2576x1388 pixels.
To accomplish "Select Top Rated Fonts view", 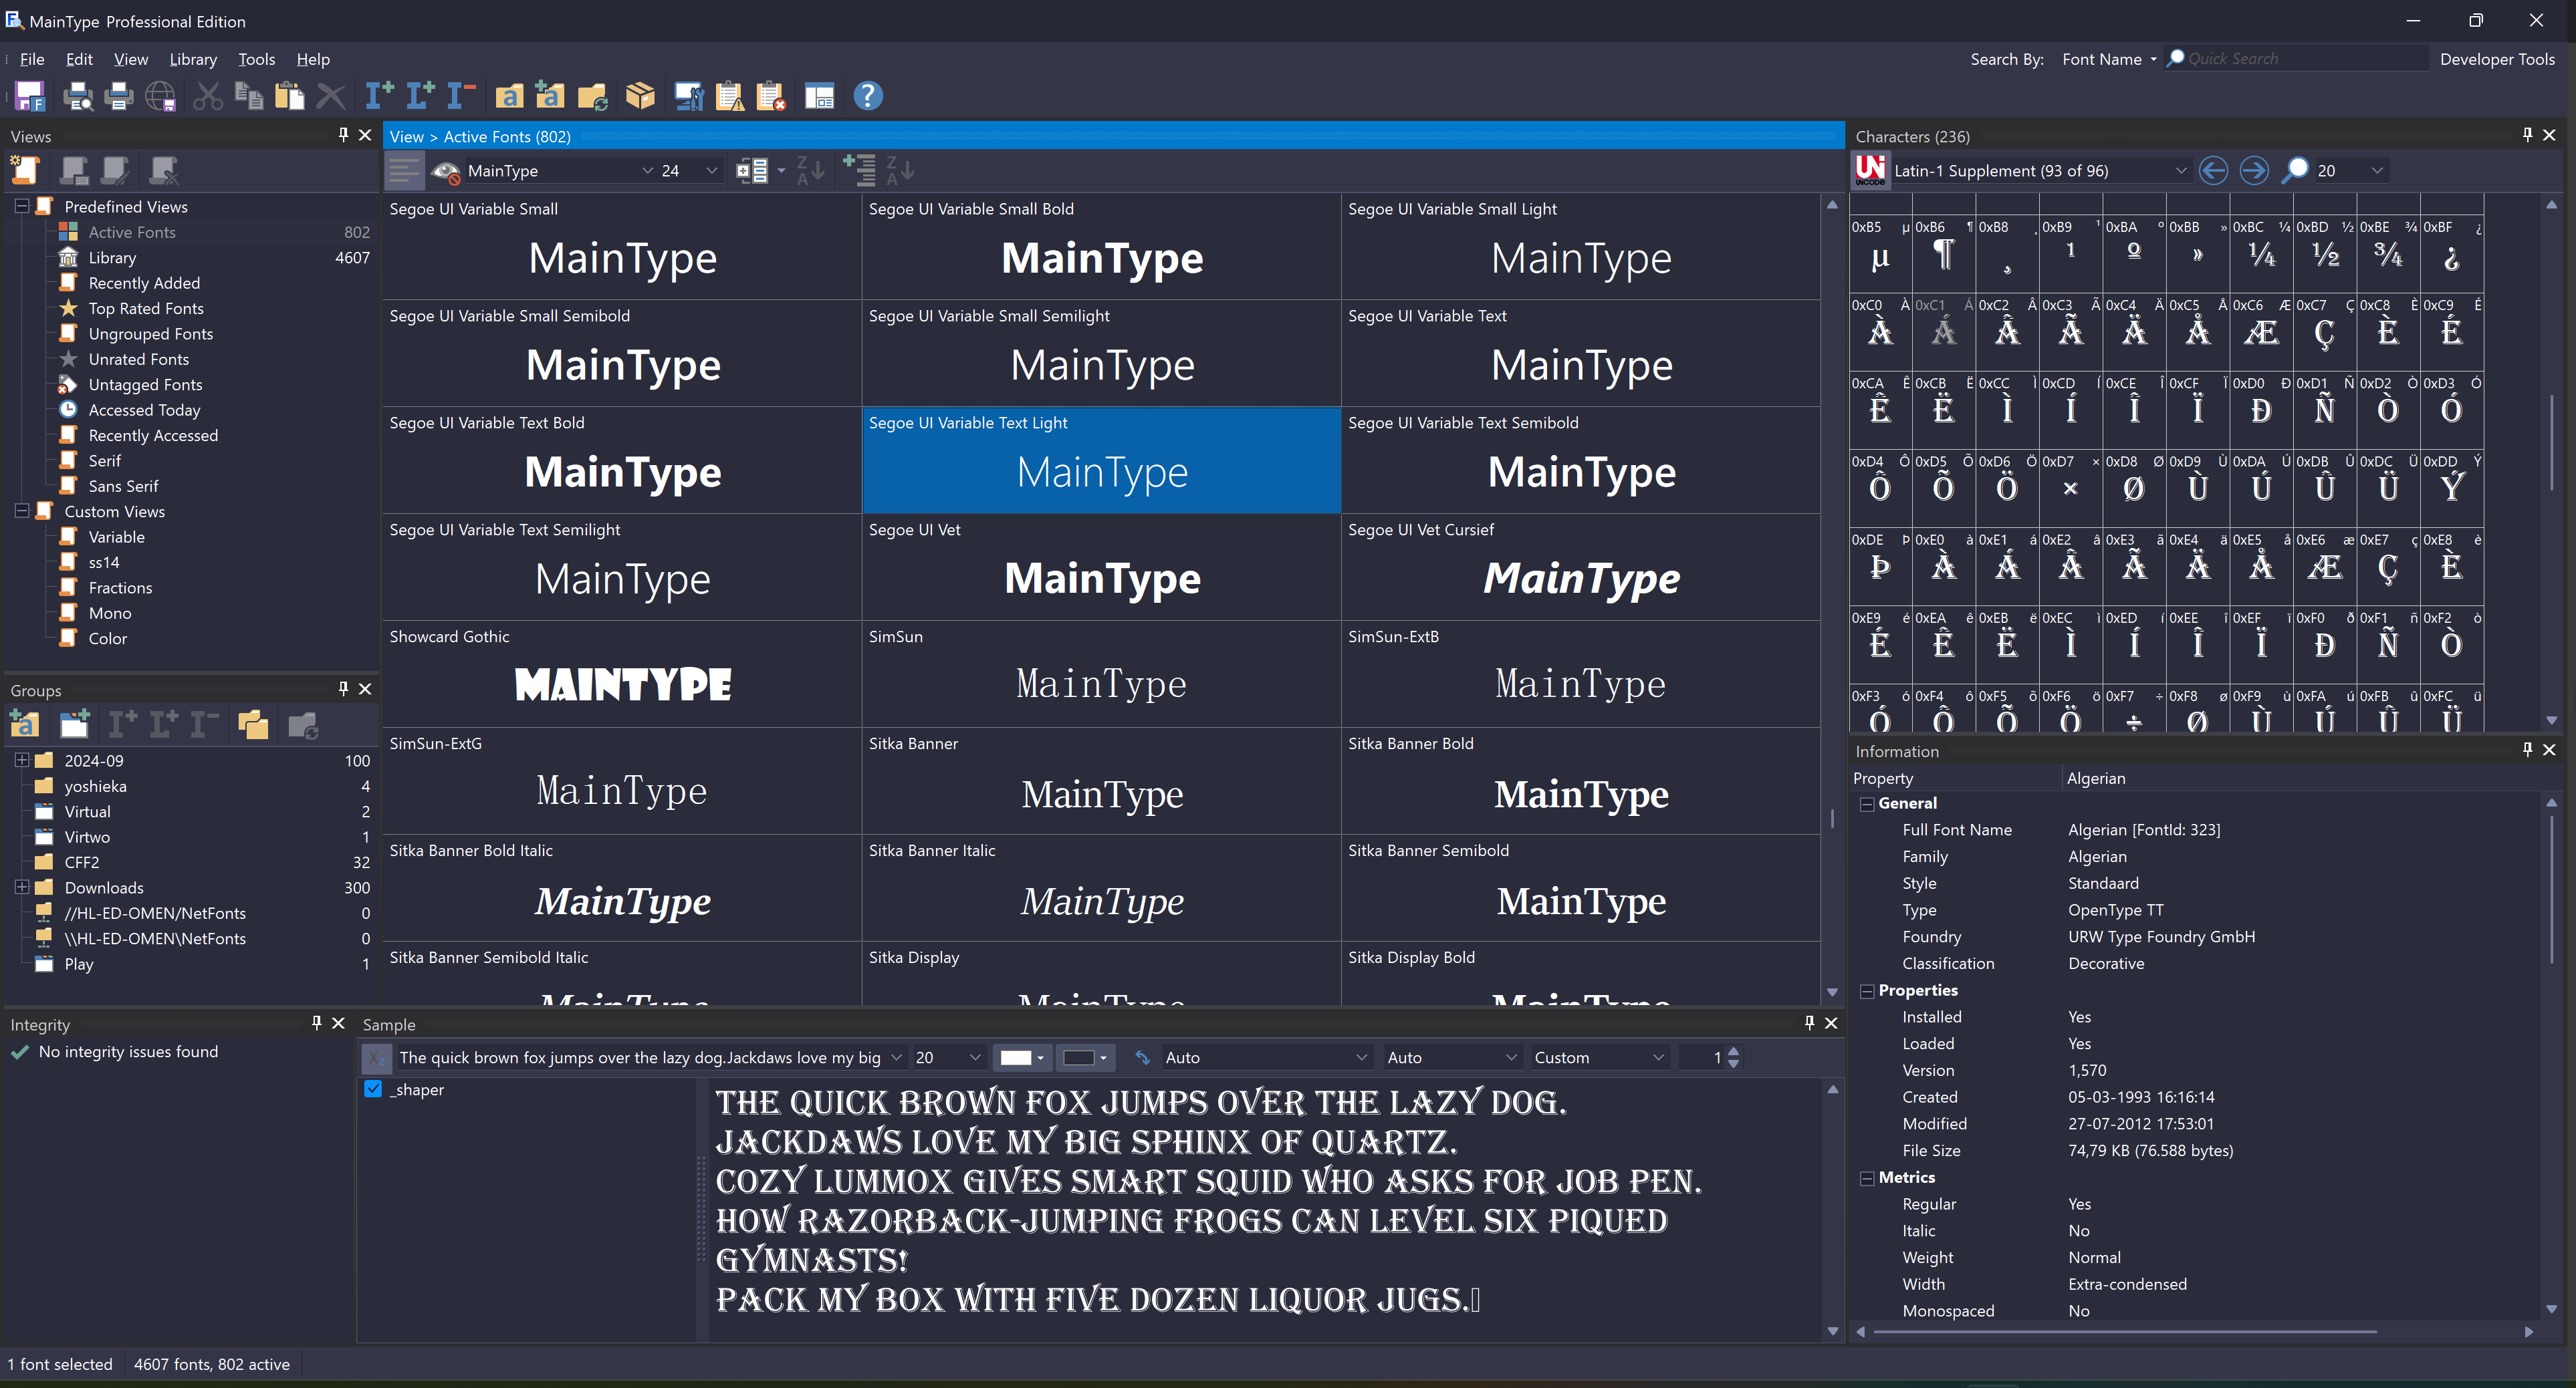I will (x=146, y=308).
